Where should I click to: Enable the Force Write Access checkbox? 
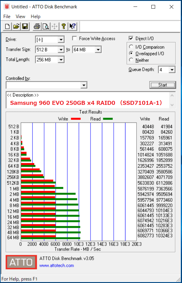[x=74, y=38]
